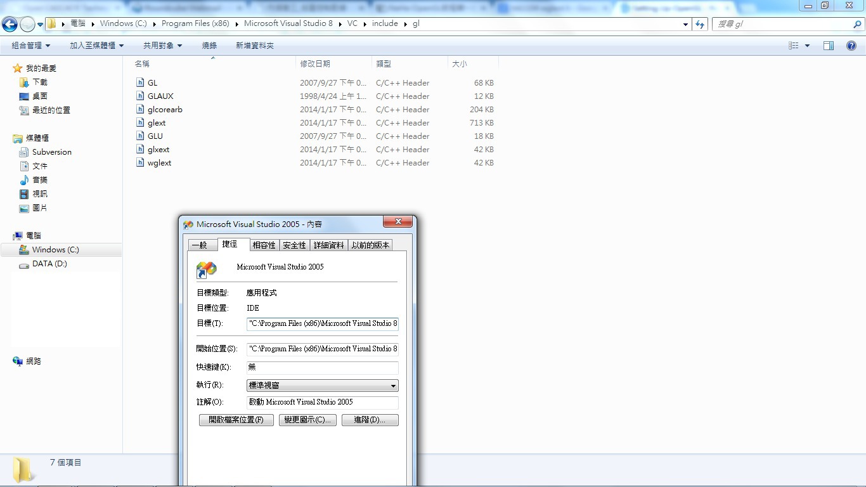Select the GLAUX header file icon
The width and height of the screenshot is (866, 487).
point(141,96)
